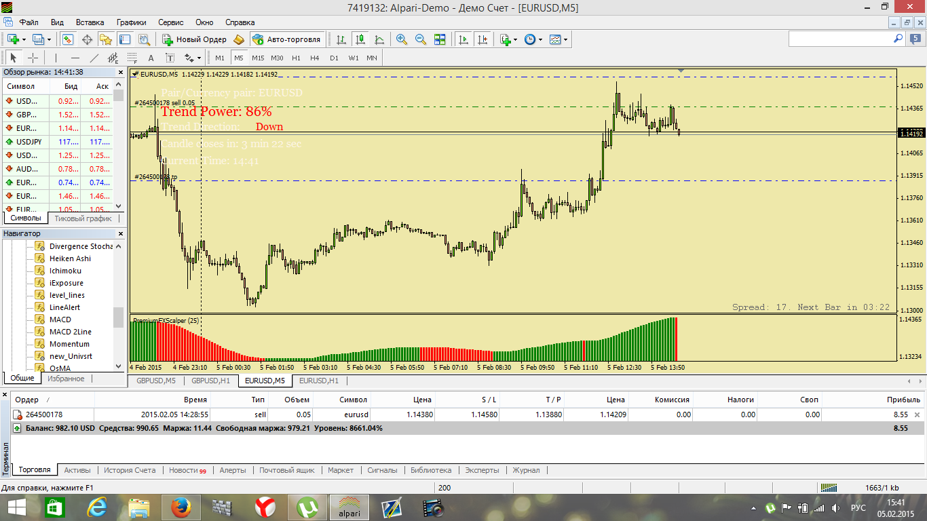The image size is (927, 521).
Task: Click the Zoom In magnifier
Action: point(402,39)
